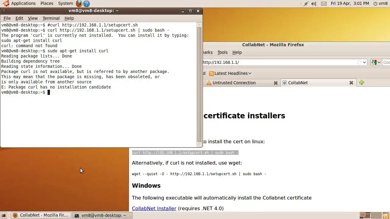Viewport: 390px width, 219px height.
Task: Select the second workspace in the switcher
Action: (376, 215)
